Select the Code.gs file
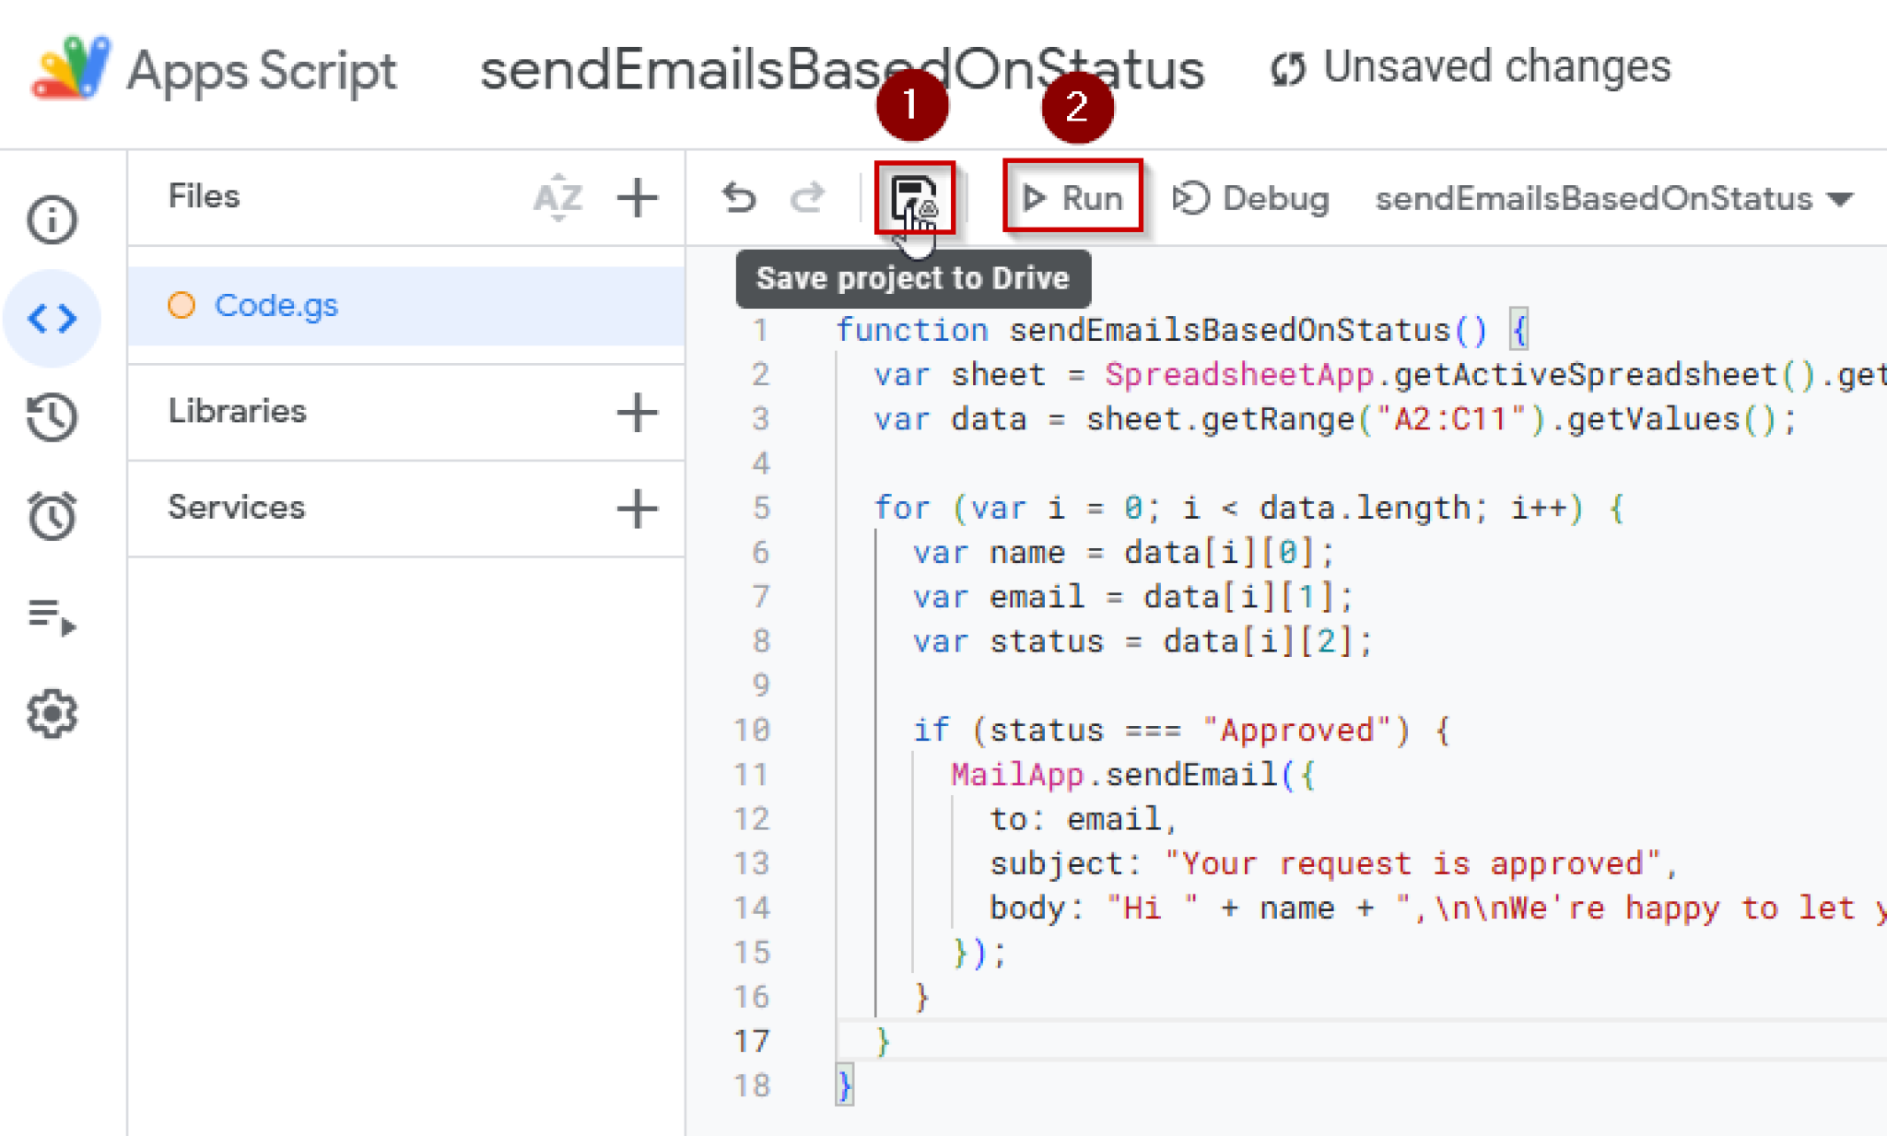Screen dimensions: 1887x1136 [275, 305]
